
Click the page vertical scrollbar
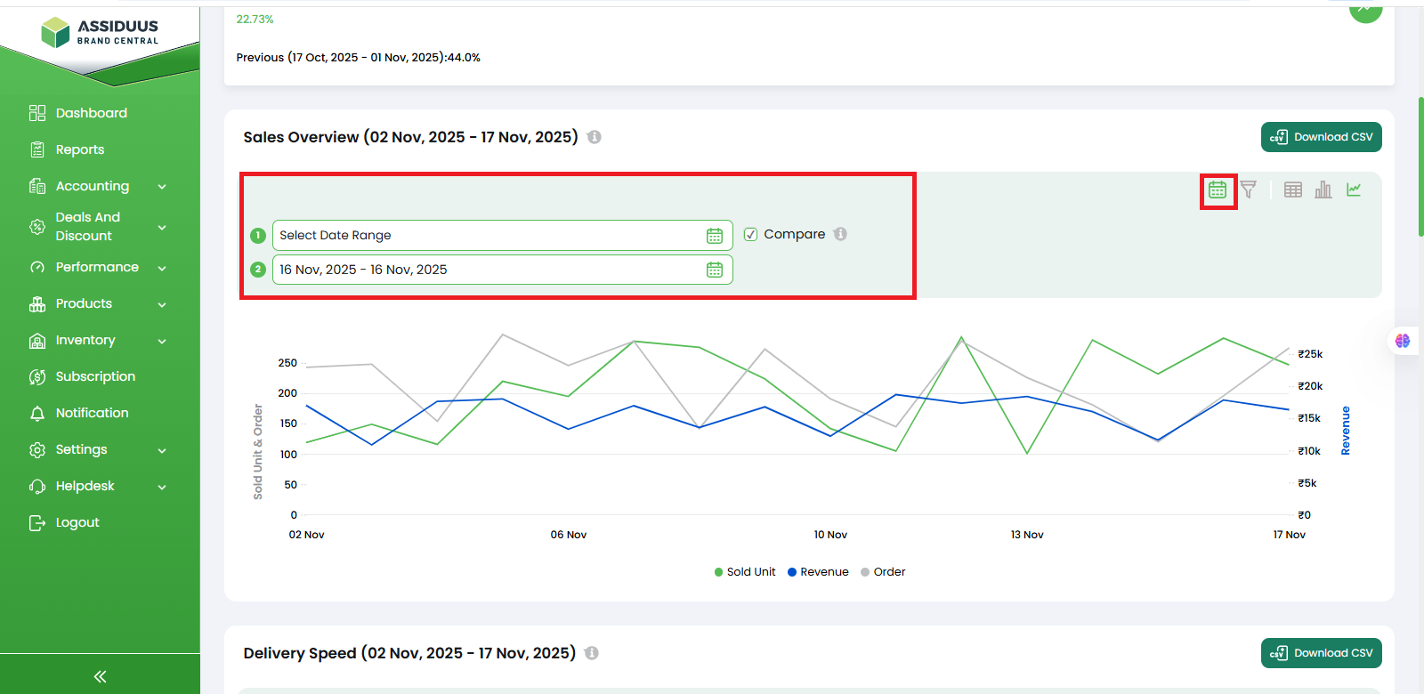click(1420, 167)
